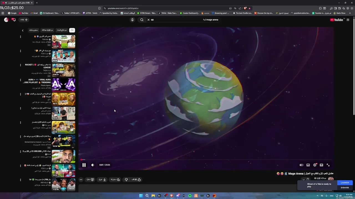This screenshot has height=199, width=355.
Task: Like the video with 32K likes
Action: [136, 180]
